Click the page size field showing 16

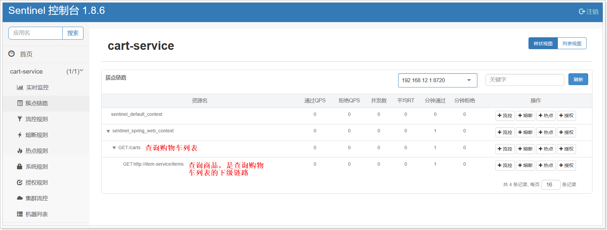tap(551, 184)
